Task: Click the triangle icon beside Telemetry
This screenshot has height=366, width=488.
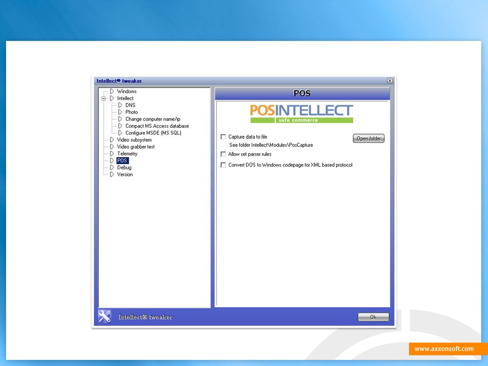Action: 112,154
